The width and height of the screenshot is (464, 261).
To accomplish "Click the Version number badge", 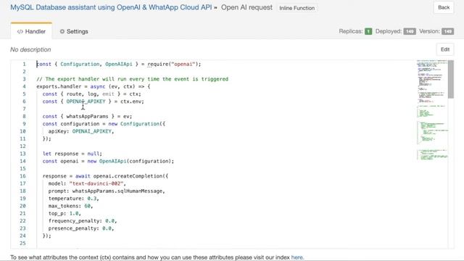I will tap(448, 31).
